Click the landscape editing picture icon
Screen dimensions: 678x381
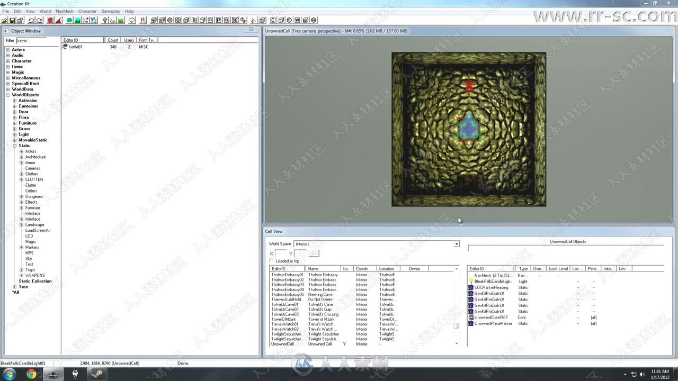pos(77,20)
